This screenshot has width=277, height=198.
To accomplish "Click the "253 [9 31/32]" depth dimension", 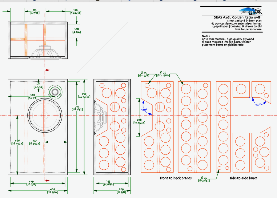I will pos(108,183).
